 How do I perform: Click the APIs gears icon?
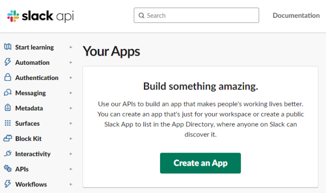point(7,169)
